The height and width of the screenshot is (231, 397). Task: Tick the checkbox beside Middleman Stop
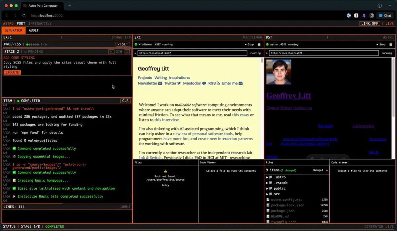click(x=259, y=44)
